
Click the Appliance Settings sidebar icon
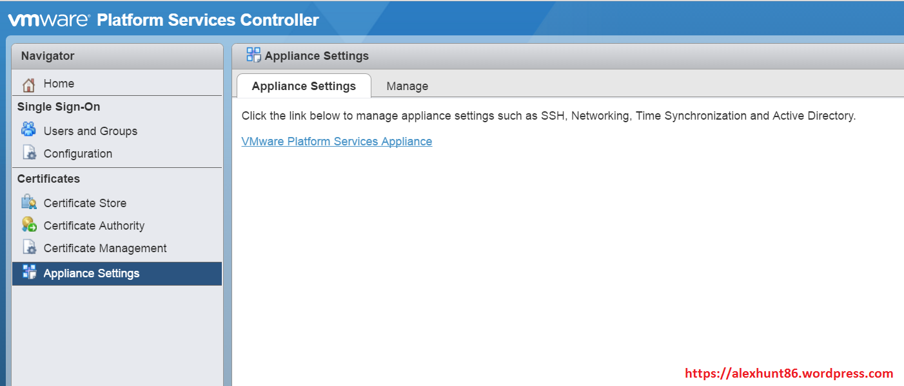point(29,273)
